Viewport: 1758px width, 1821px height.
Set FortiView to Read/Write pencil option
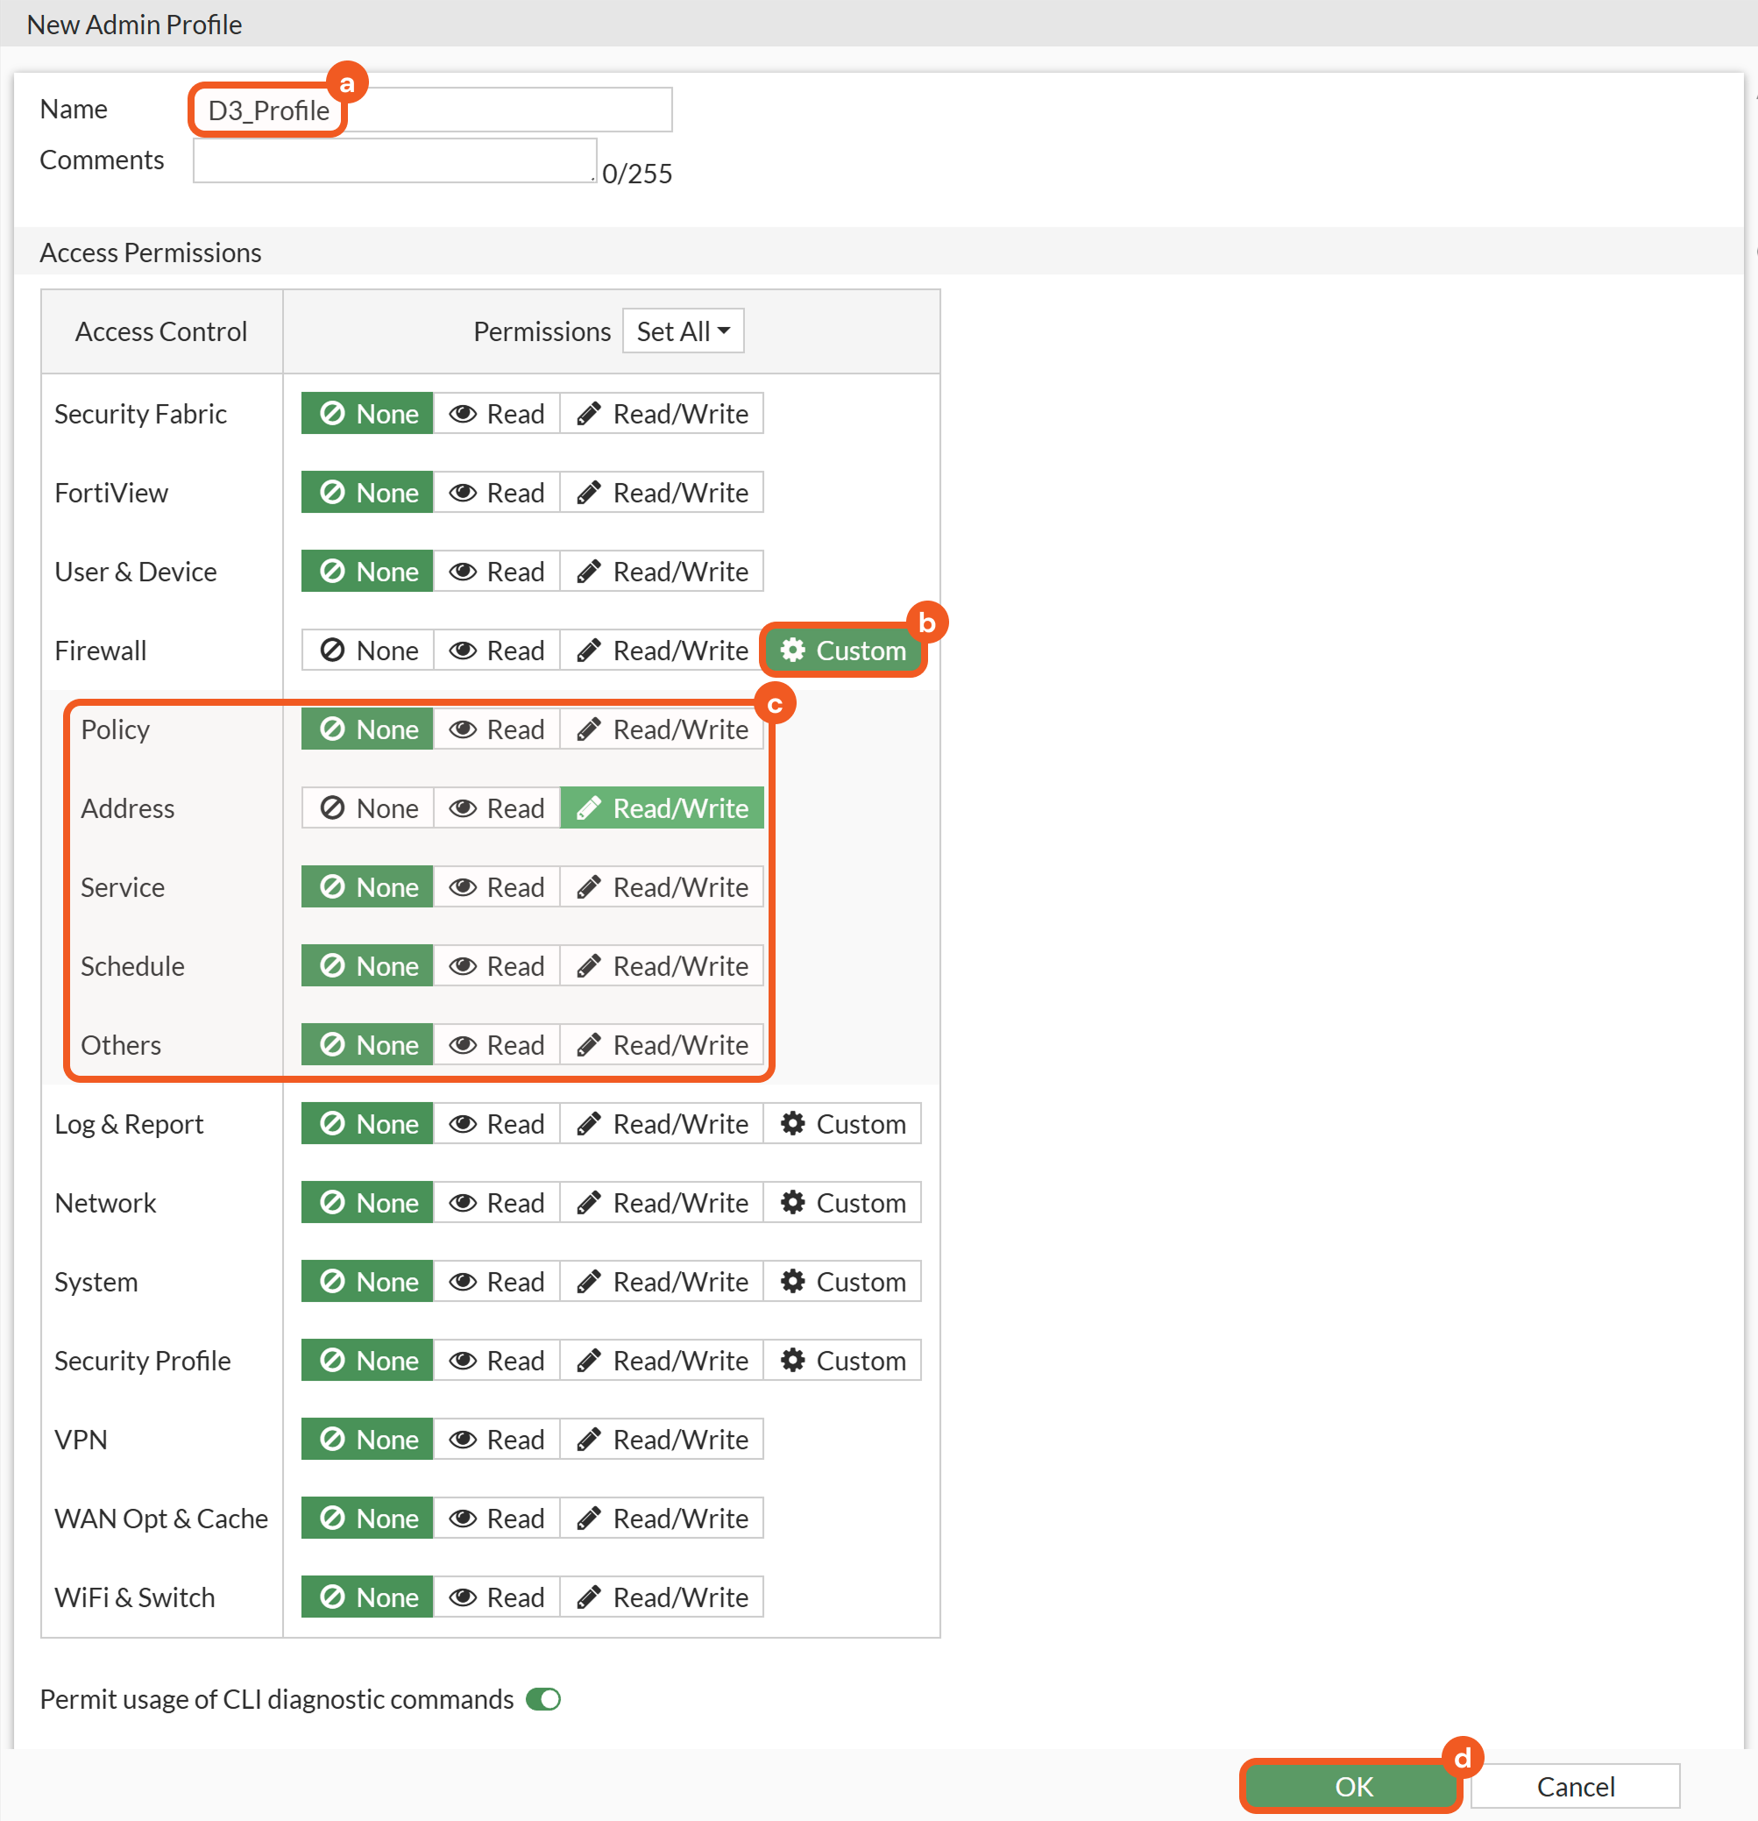tap(662, 493)
